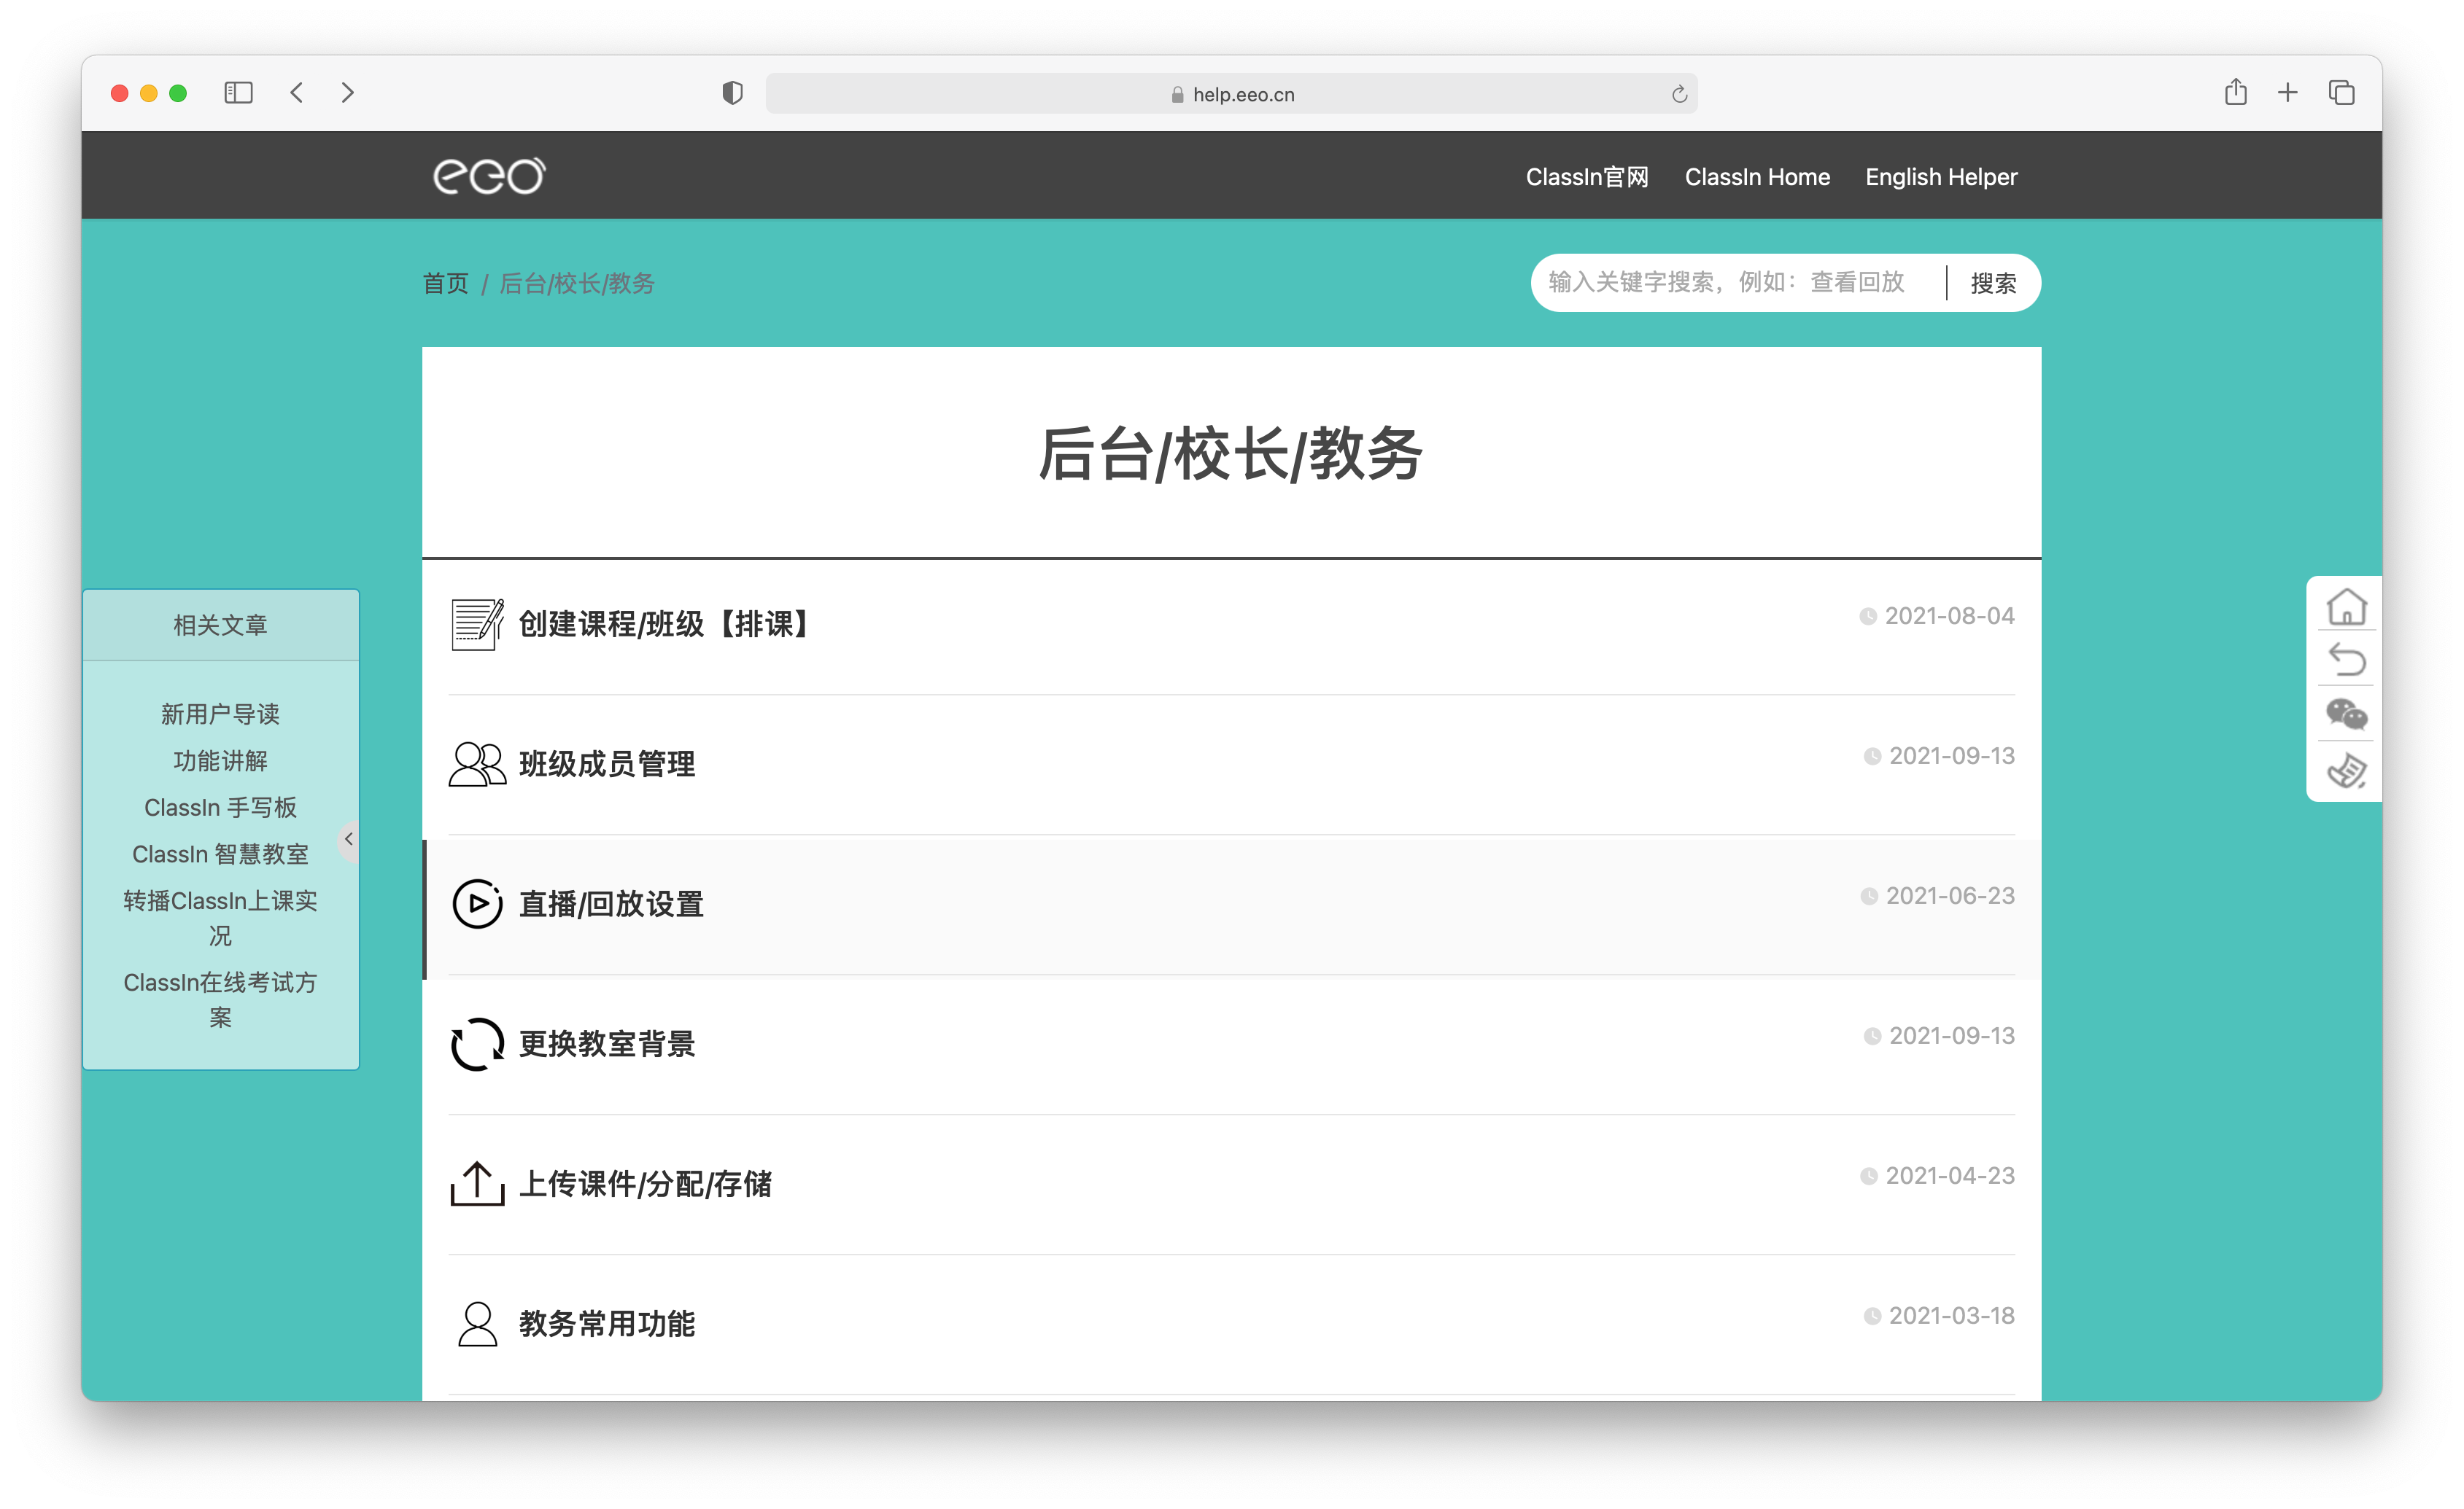Open 转播ClassIn上课实况 sidebar link

(220, 917)
